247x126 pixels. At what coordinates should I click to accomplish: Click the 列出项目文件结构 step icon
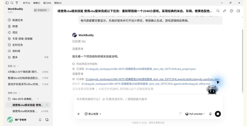click(73, 64)
